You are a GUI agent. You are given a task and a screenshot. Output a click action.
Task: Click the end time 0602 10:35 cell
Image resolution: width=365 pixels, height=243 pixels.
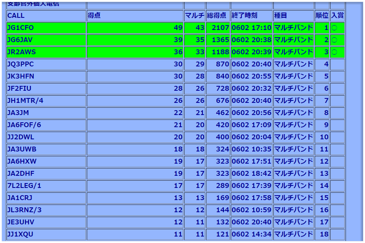(251, 149)
